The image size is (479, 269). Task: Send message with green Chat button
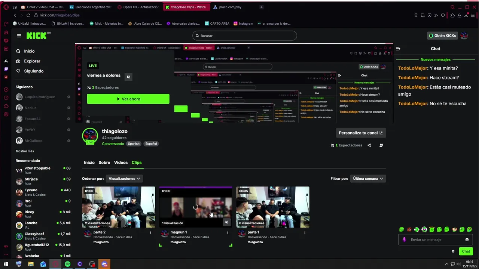tap(466, 251)
